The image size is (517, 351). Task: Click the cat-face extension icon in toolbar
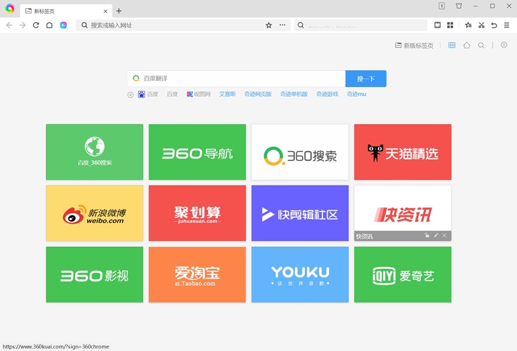pyautogui.click(x=438, y=25)
